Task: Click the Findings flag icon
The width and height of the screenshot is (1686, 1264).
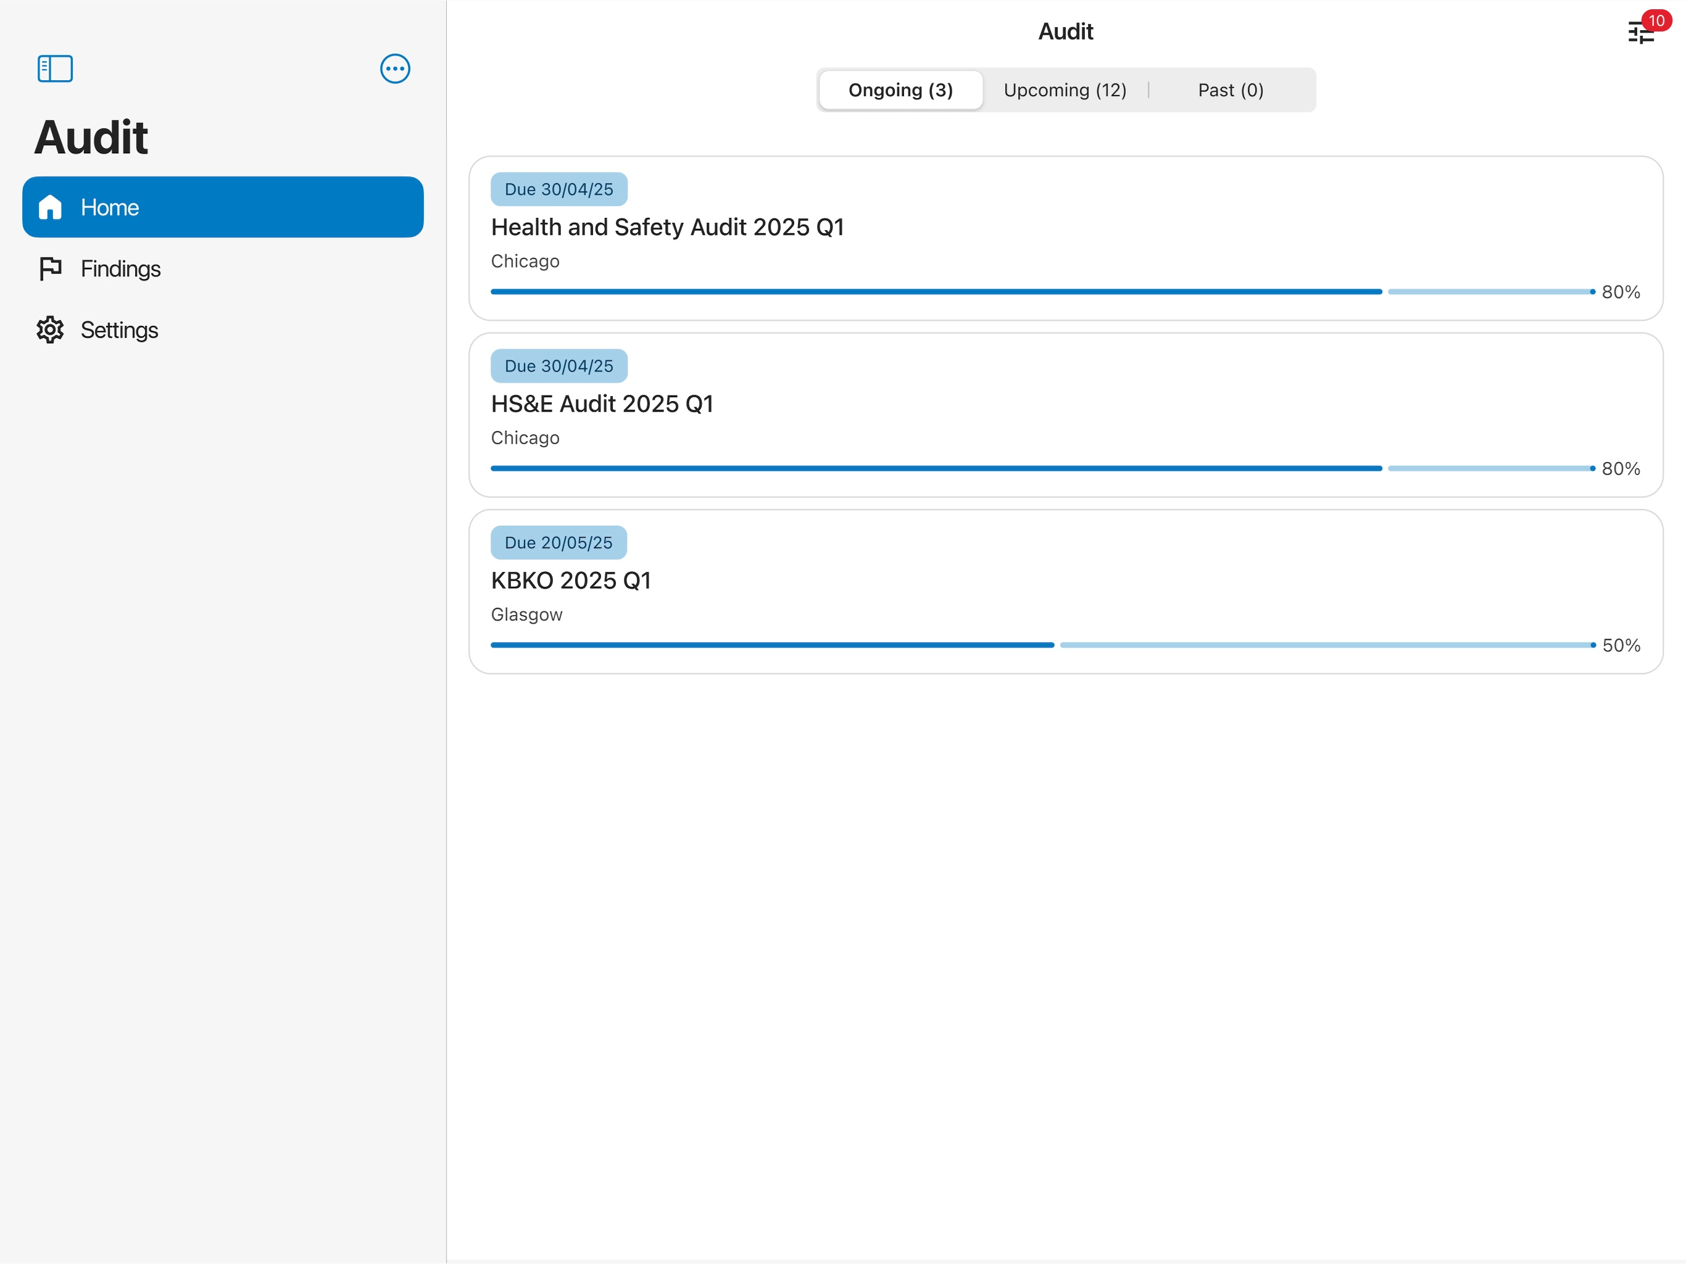Action: pyautogui.click(x=51, y=268)
